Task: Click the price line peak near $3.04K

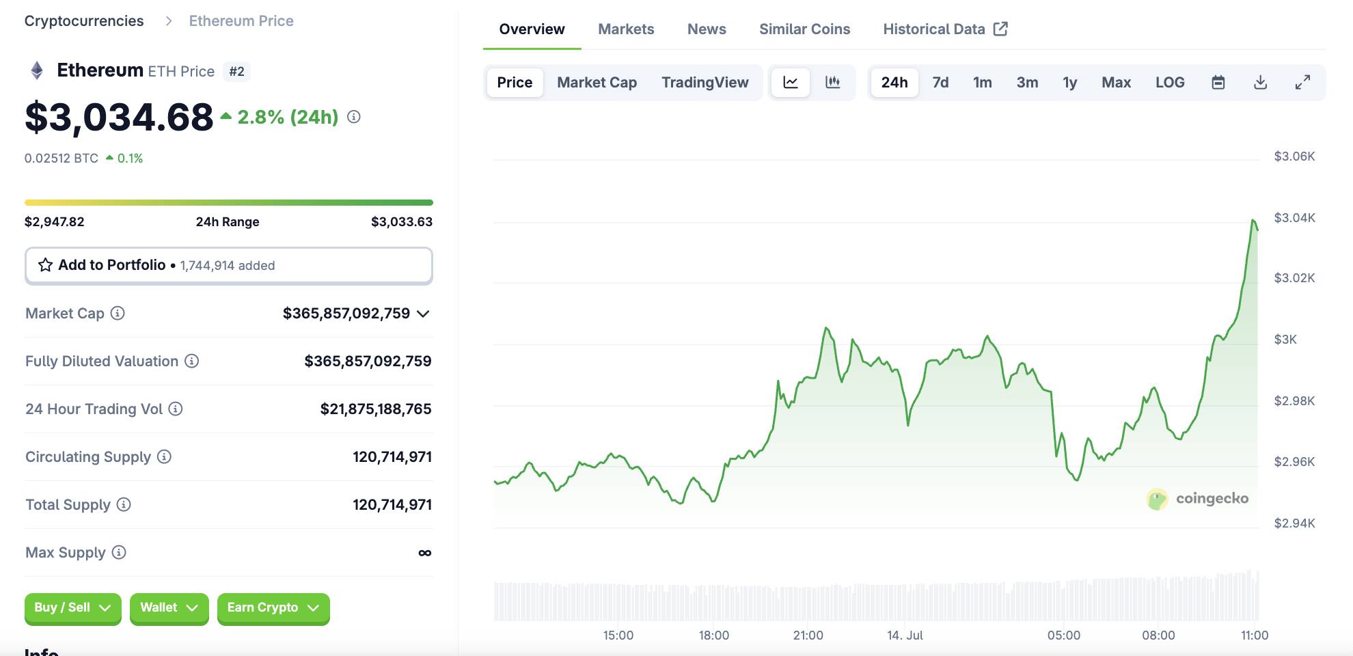Action: (1254, 221)
